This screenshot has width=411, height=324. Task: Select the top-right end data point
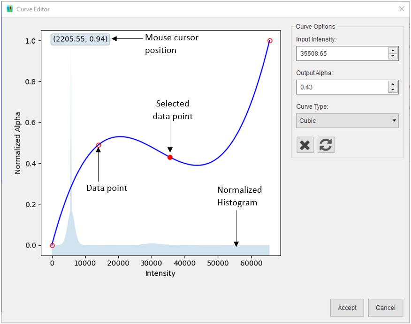coord(270,41)
